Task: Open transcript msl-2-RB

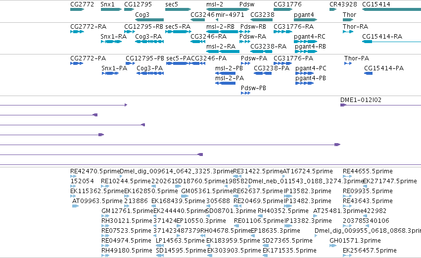Action: [223, 32]
